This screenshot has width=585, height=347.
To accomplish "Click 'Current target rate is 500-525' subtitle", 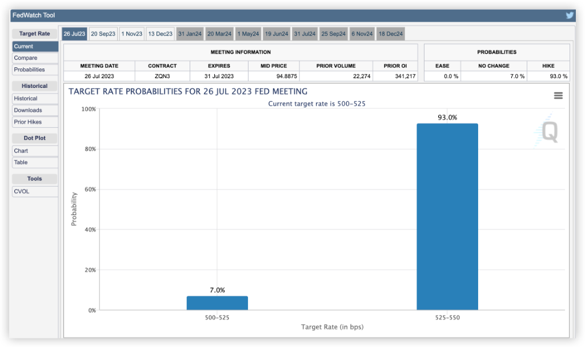I will [316, 104].
